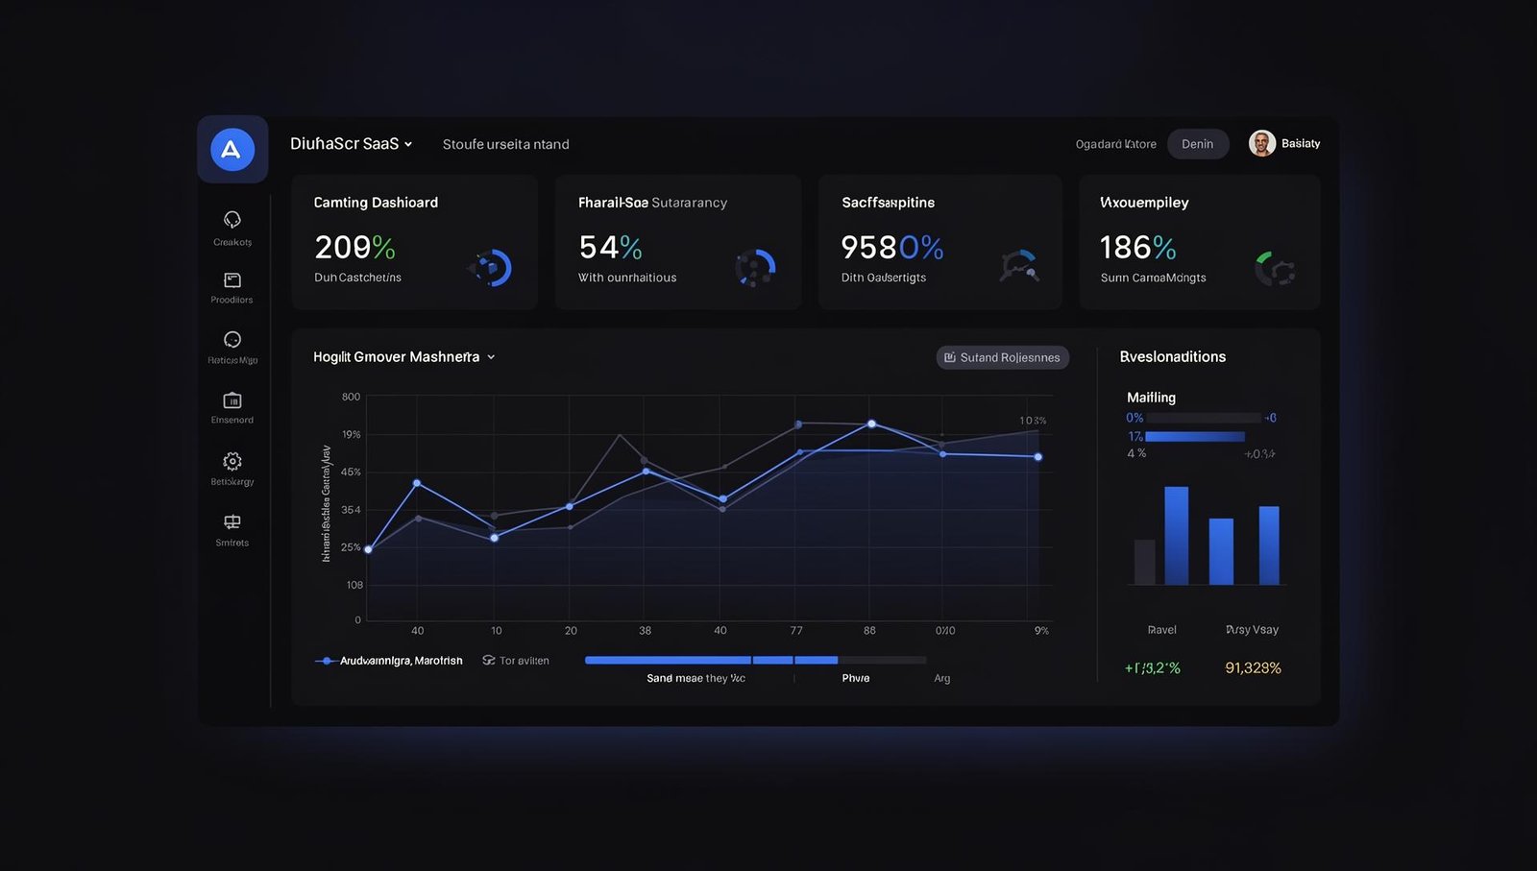The image size is (1537, 871).
Task: Click the Arsy Vsay bar chart label
Action: point(1253,630)
